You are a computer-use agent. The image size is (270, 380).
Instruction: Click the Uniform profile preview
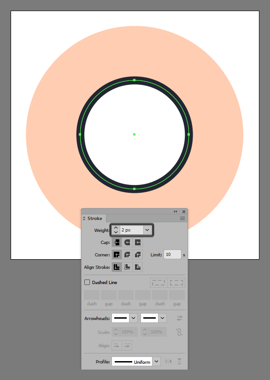point(132,362)
